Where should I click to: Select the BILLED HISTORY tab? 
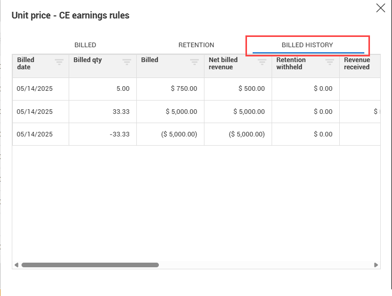307,45
